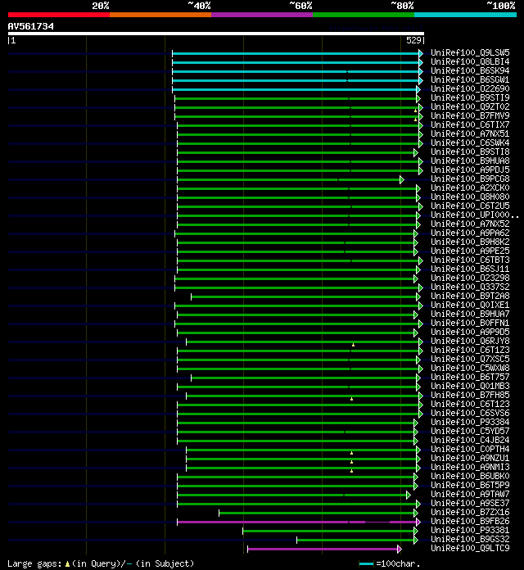Select UniRef100_Q8H080 label
This screenshot has height=570, width=524.
coord(470,197)
